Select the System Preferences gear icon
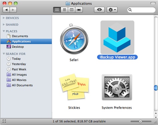Screen dimensions: 158x125 point(117,87)
